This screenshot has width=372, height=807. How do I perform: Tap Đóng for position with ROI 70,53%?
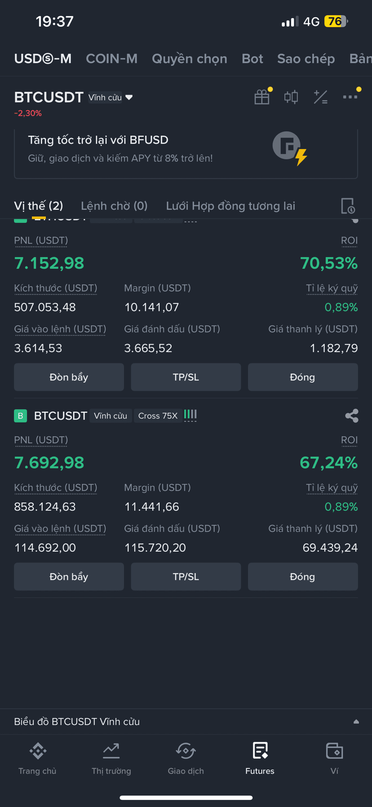coord(303,377)
